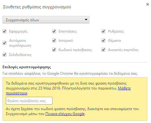Close the advanced sync settings dialog
This screenshot has width=151, height=123.
(148, 4)
